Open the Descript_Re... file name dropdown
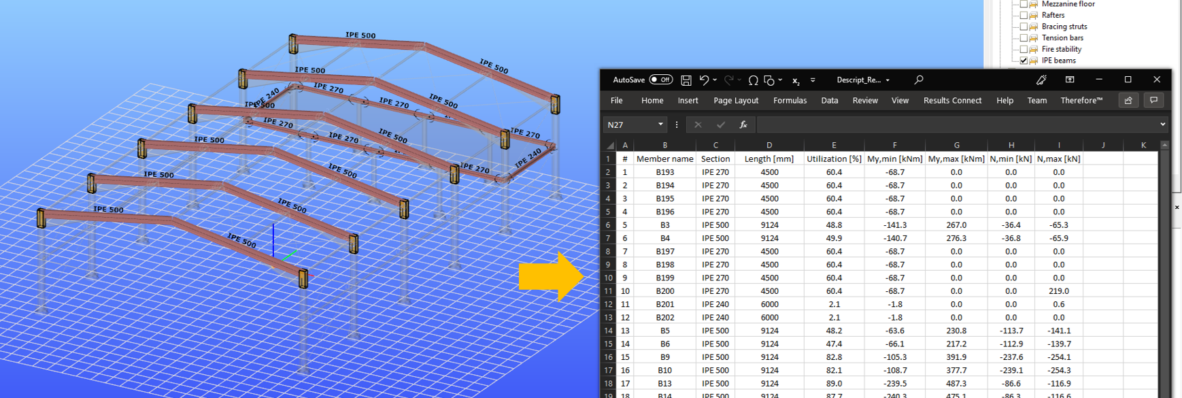Screen dimensions: 1182x398 tap(888, 80)
